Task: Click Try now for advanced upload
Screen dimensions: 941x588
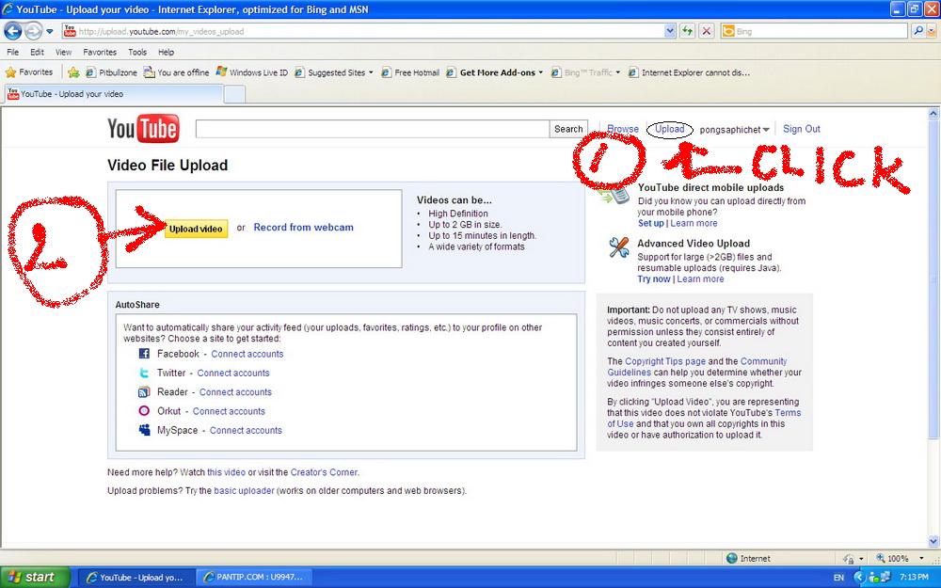Action: [x=654, y=279]
